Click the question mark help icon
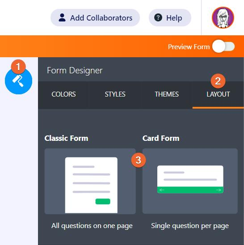Screen dimensions: 244x245 point(158,17)
